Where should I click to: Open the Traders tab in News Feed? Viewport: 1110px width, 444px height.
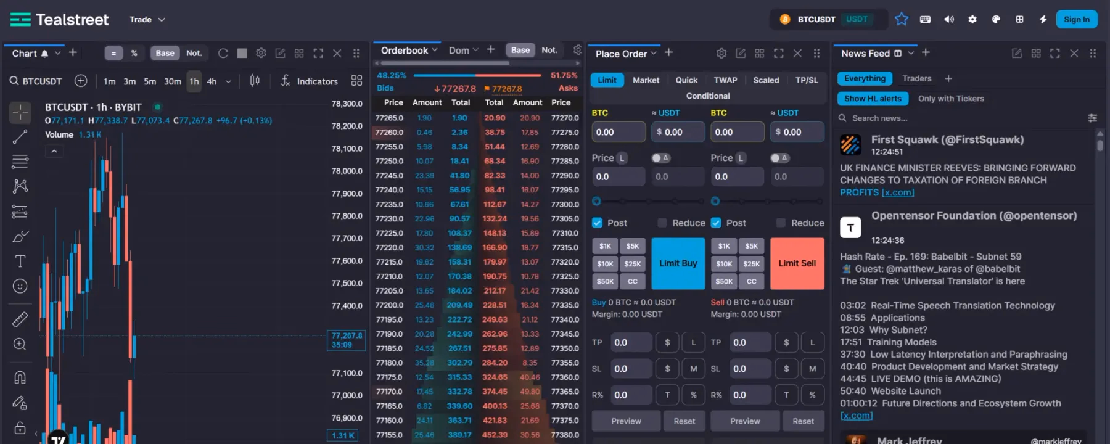pos(916,78)
